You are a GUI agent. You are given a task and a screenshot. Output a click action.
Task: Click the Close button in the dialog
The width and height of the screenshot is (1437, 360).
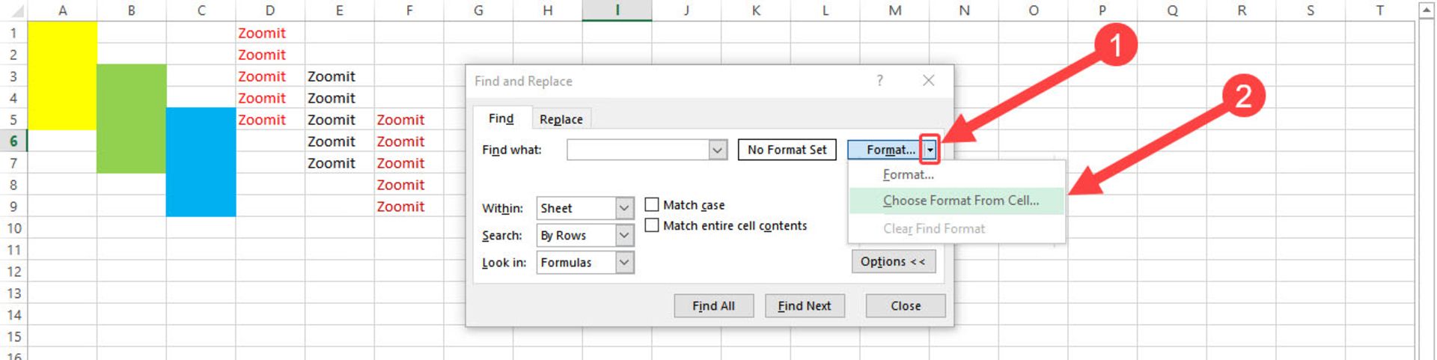(906, 305)
